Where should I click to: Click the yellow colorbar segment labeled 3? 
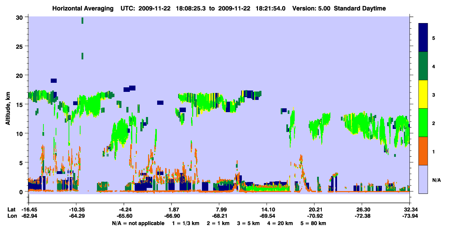click(x=423, y=94)
